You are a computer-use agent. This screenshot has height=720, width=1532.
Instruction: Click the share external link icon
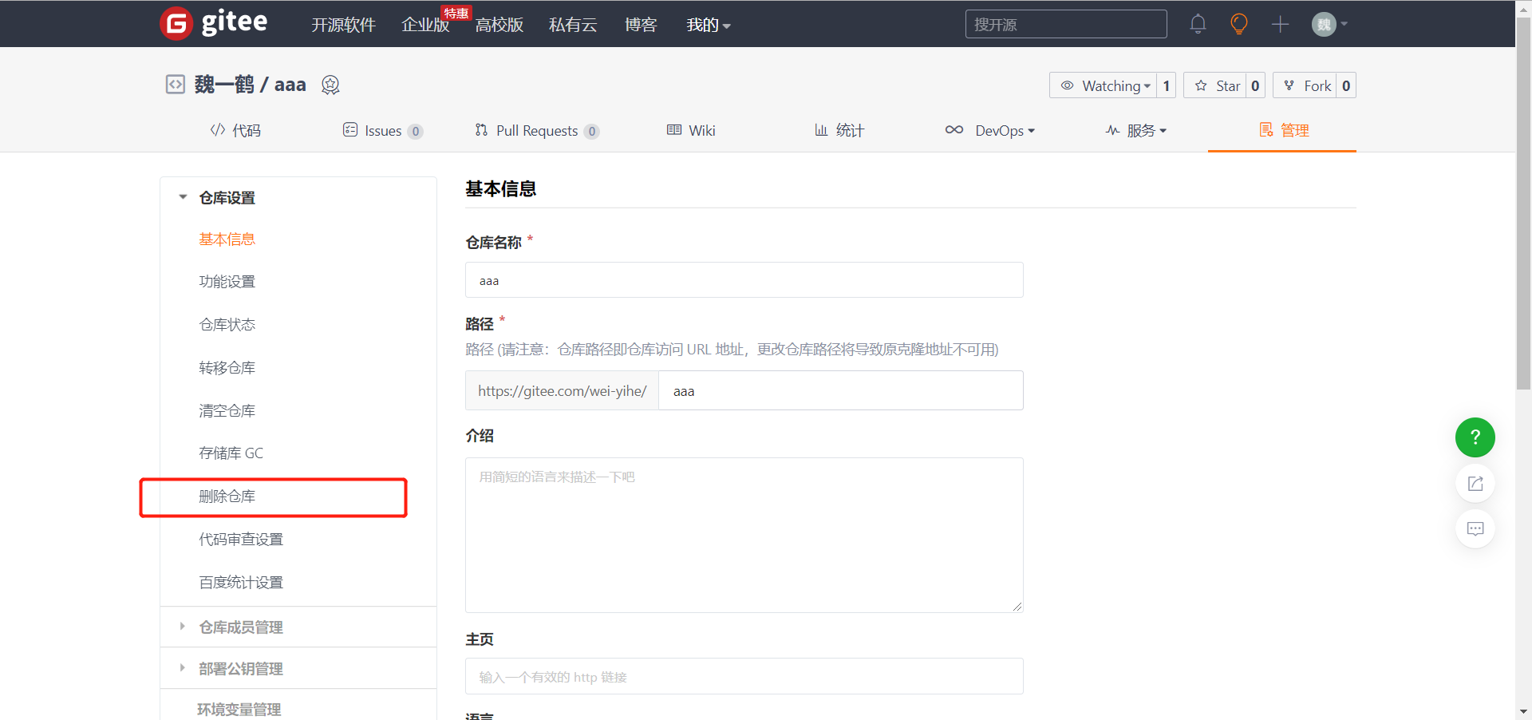tap(1475, 483)
